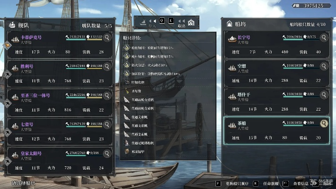This screenshot has height=189, width=336.
Task: Inspect 卡蒂萨克号 with its magnifier icon
Action: click(107, 37)
